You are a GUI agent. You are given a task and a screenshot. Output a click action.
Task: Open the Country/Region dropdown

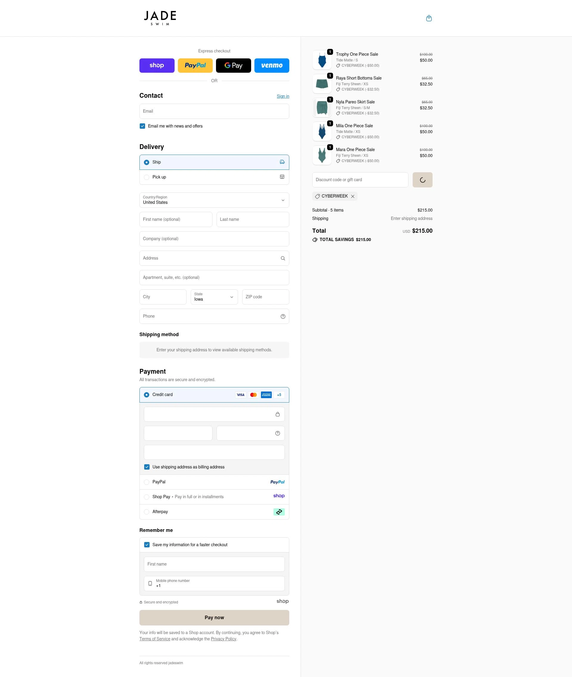click(x=214, y=200)
